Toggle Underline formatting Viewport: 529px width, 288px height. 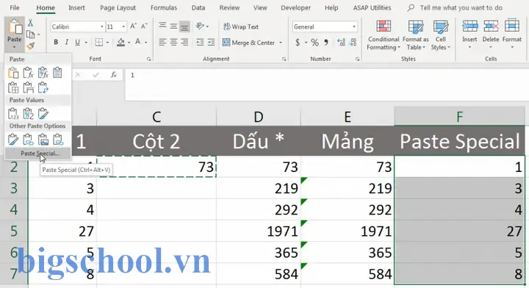point(78,42)
